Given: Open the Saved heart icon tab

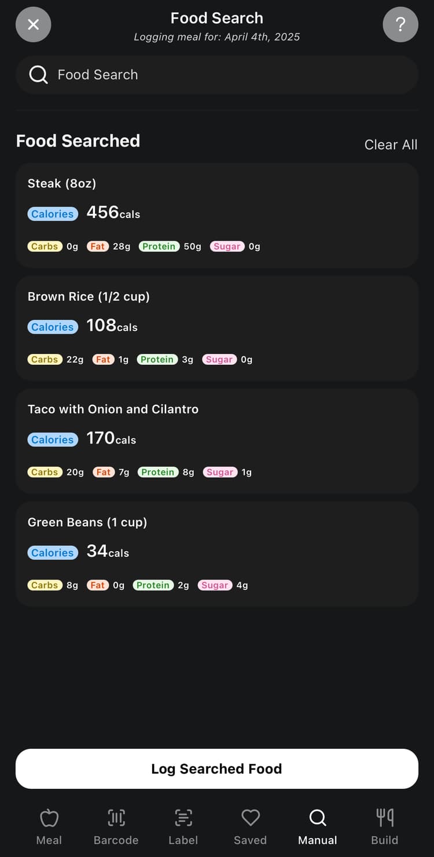Looking at the screenshot, I should pos(250,827).
